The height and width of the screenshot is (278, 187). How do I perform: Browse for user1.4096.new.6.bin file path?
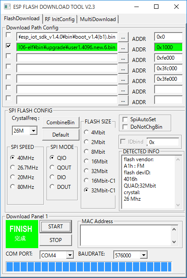pyautogui.click(x=123, y=48)
